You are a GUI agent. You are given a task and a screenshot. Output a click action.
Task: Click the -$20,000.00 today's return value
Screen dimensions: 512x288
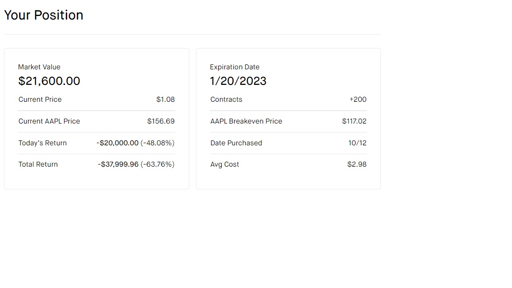pos(118,143)
